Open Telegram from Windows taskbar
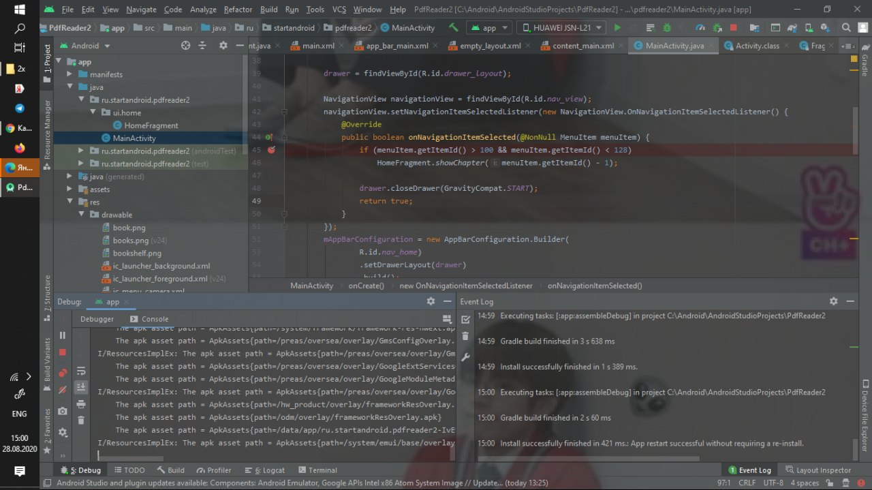Viewport: 872px width, 490px height. tap(20, 108)
